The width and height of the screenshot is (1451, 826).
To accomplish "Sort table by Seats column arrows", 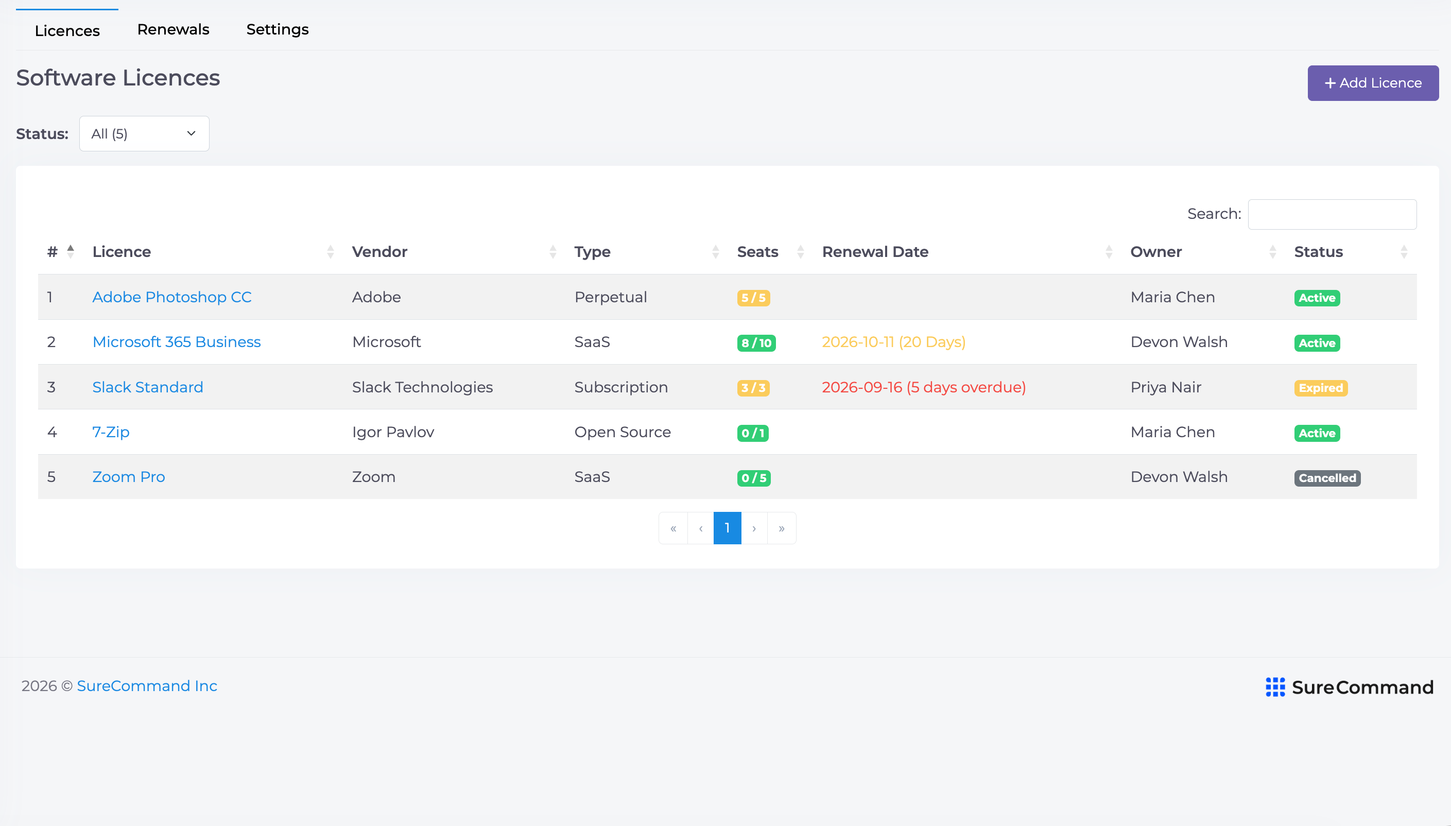I will click(x=800, y=252).
